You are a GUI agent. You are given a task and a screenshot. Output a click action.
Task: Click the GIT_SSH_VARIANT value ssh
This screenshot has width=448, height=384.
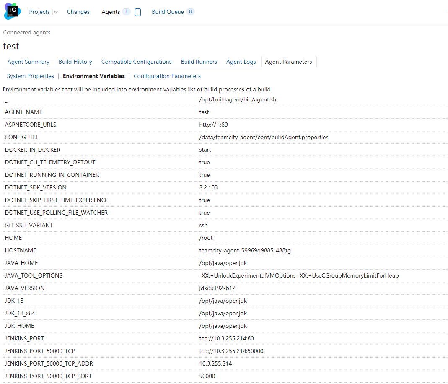203,225
